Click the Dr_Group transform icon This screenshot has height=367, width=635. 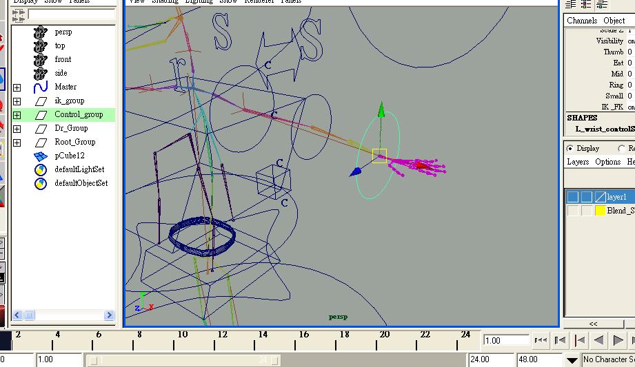[x=41, y=128]
